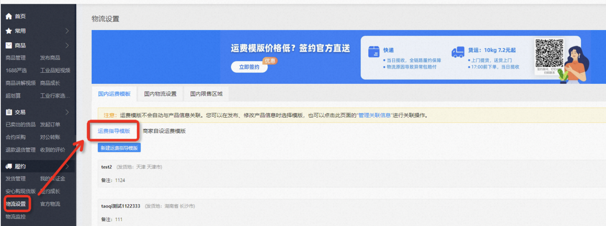Open 工业品短视频 in sidebar
The image size is (606, 226).
click(x=55, y=71)
